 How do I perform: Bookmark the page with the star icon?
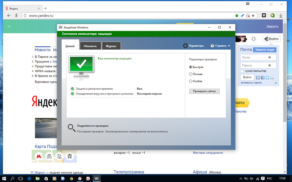point(253,16)
